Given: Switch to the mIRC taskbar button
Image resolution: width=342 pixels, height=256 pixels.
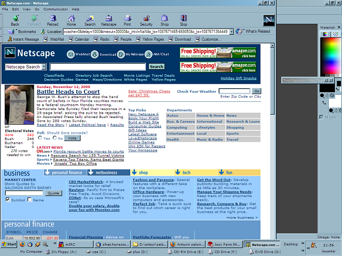Looking at the screenshot, I should tap(75, 245).
